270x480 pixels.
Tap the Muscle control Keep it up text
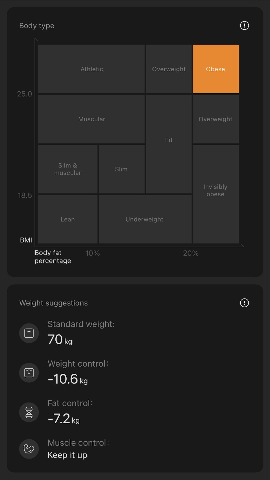coord(67,455)
